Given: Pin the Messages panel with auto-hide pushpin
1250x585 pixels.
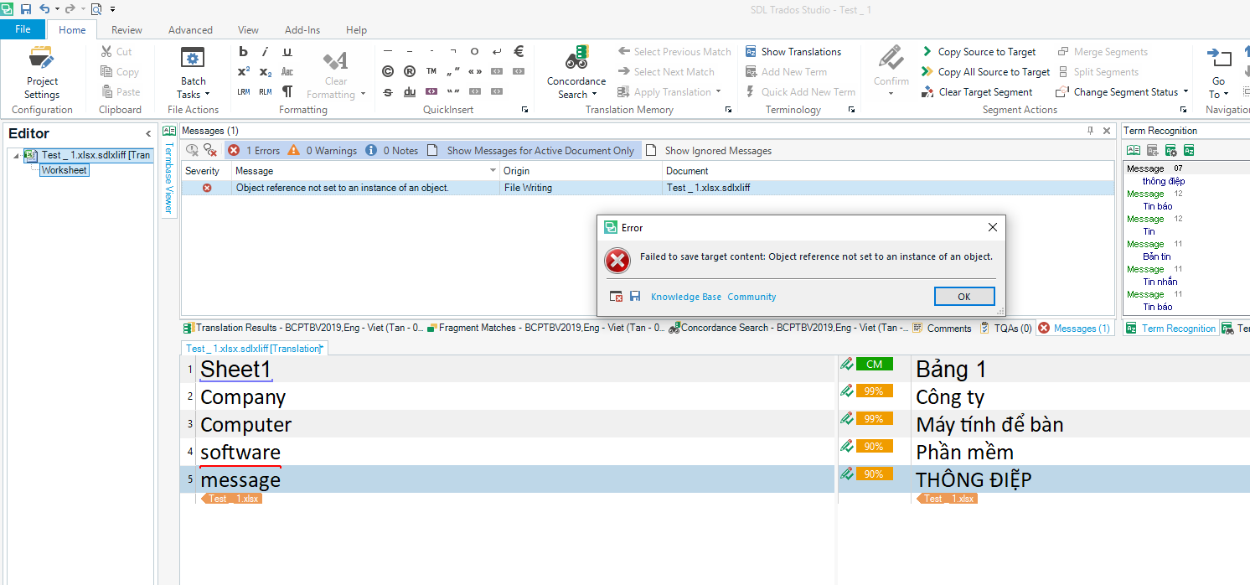Looking at the screenshot, I should [x=1091, y=131].
